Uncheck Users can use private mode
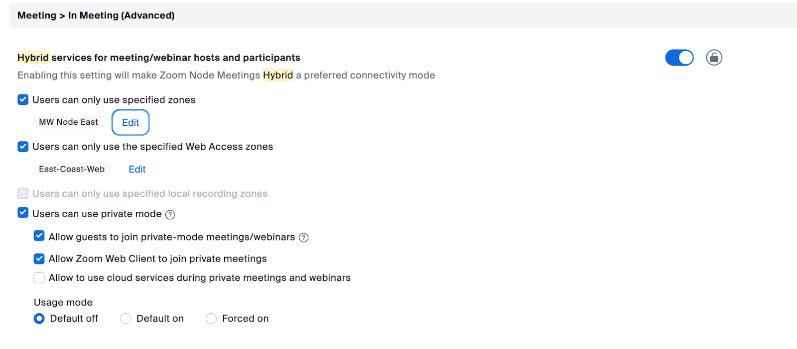The height and width of the screenshot is (349, 797). click(23, 213)
